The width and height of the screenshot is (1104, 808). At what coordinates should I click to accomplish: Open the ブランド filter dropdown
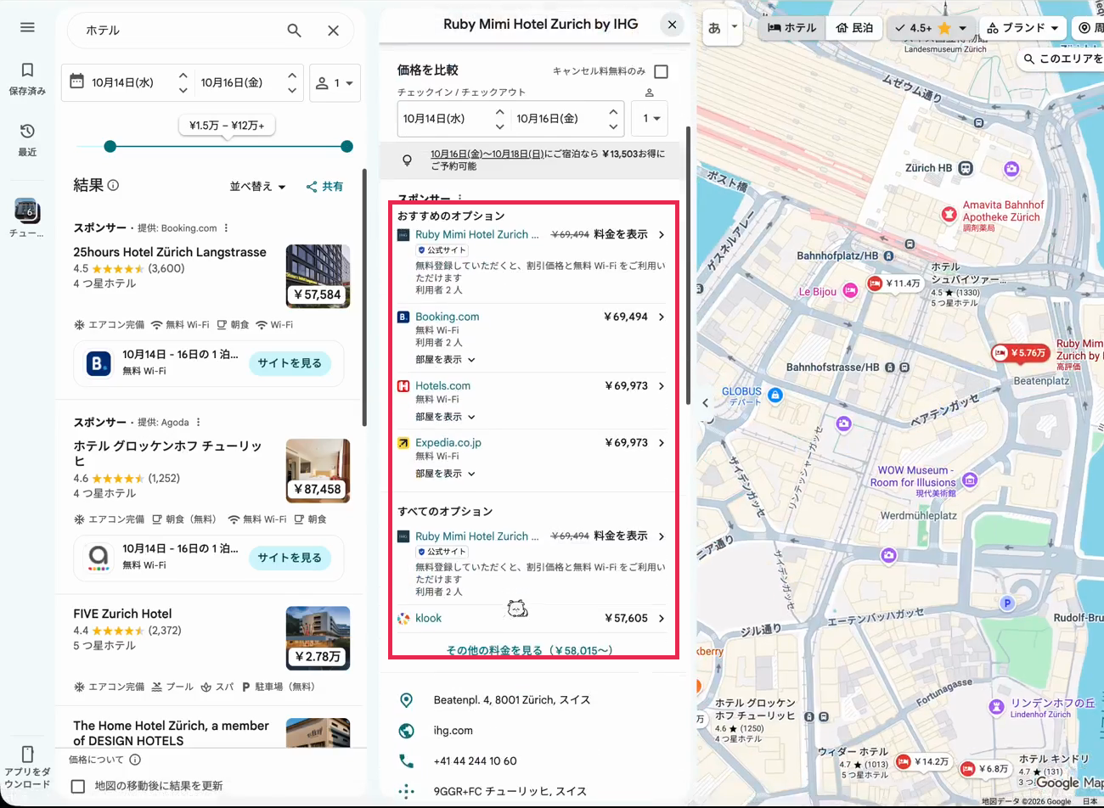point(1022,28)
